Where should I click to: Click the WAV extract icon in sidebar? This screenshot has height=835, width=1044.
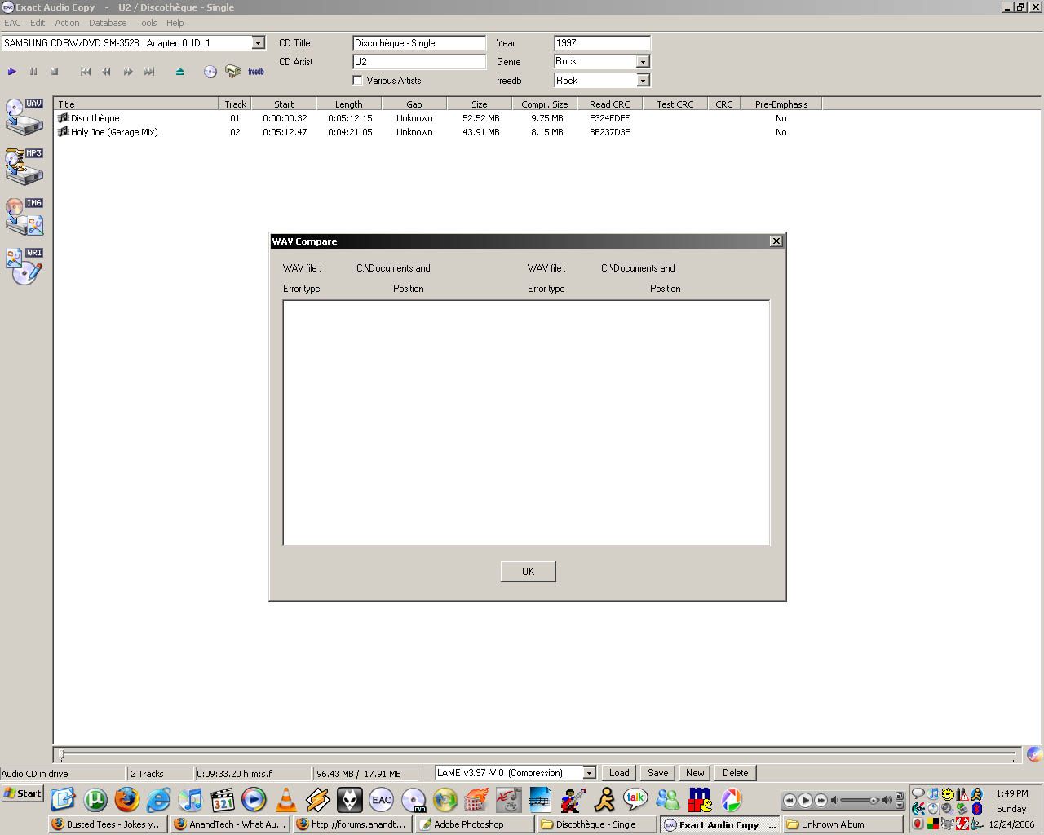pyautogui.click(x=24, y=117)
